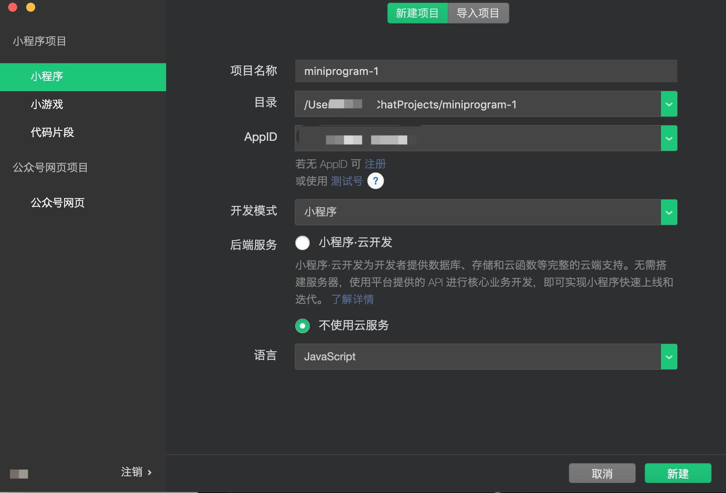Screen dimensions: 726x493
Task: Open the AppID dropdown
Action: pos(669,138)
